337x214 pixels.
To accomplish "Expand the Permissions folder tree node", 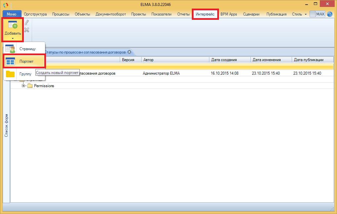I will click(x=23, y=86).
